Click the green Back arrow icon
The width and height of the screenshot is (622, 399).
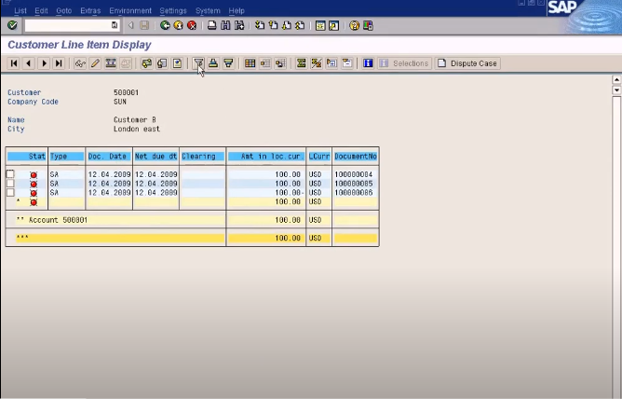point(165,26)
